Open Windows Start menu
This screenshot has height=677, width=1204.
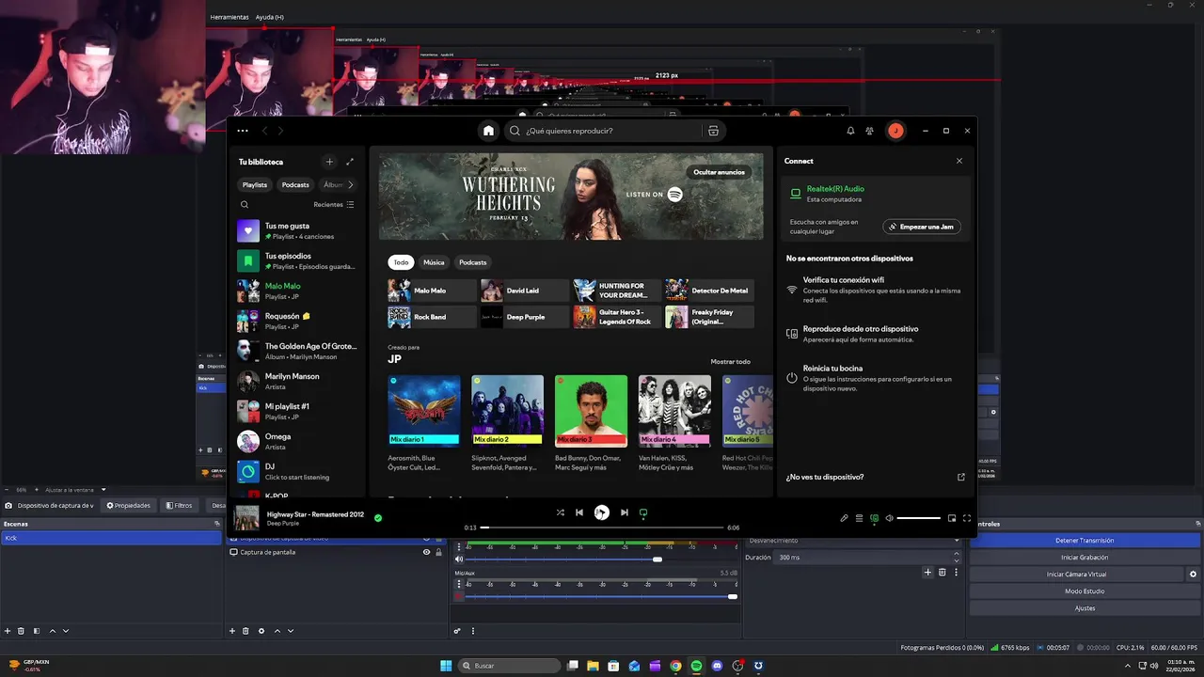click(446, 666)
